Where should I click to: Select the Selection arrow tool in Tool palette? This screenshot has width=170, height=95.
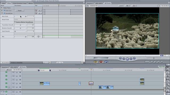(168, 67)
